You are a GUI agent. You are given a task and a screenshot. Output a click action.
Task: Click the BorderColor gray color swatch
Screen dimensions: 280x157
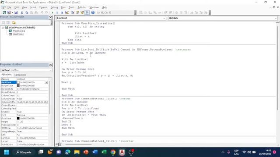(18, 85)
